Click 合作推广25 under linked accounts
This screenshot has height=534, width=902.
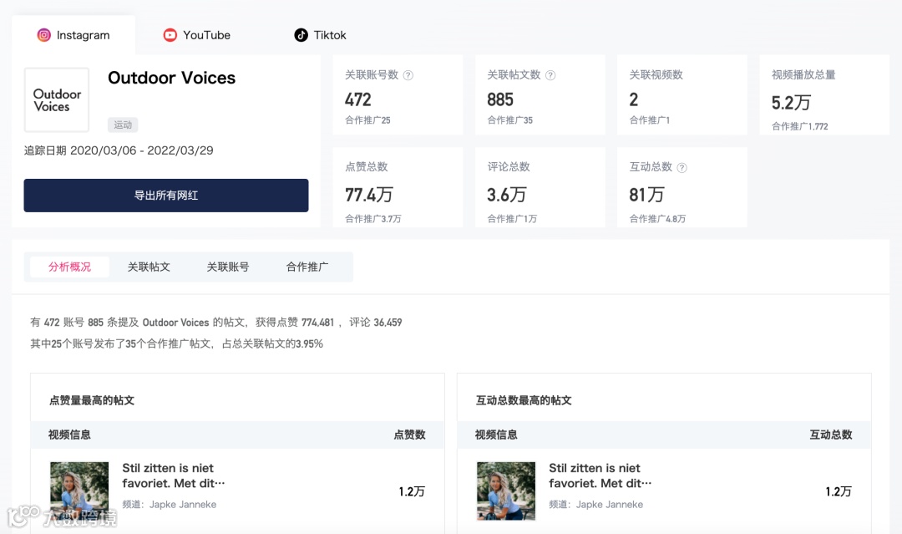click(x=367, y=120)
